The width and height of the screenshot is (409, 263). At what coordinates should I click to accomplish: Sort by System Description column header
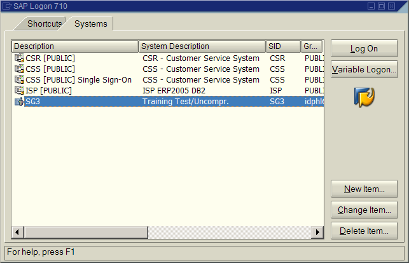pos(202,46)
